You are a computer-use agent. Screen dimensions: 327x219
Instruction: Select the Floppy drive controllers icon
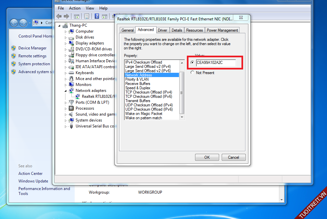click(71, 55)
